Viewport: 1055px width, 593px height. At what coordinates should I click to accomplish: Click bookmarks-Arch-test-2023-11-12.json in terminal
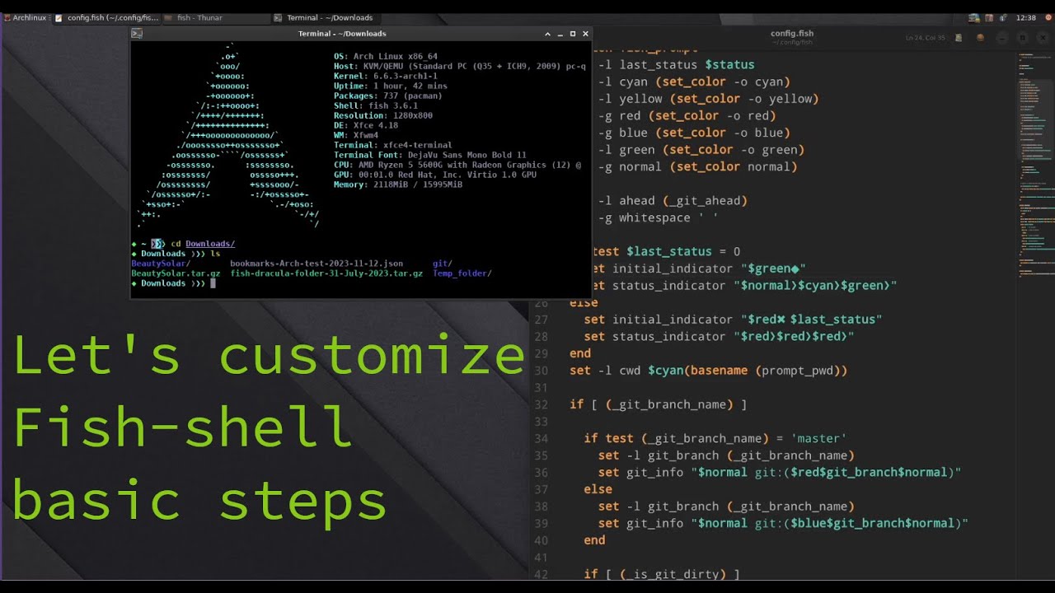click(316, 264)
